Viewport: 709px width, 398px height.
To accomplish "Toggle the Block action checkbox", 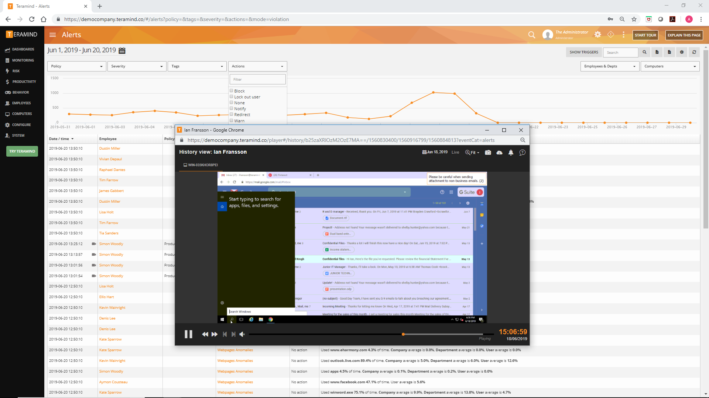I will [231, 90].
